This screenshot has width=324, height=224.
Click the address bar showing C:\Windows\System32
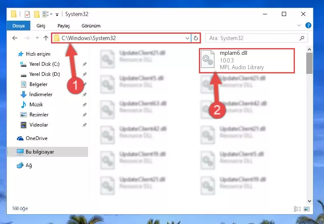pos(121,38)
